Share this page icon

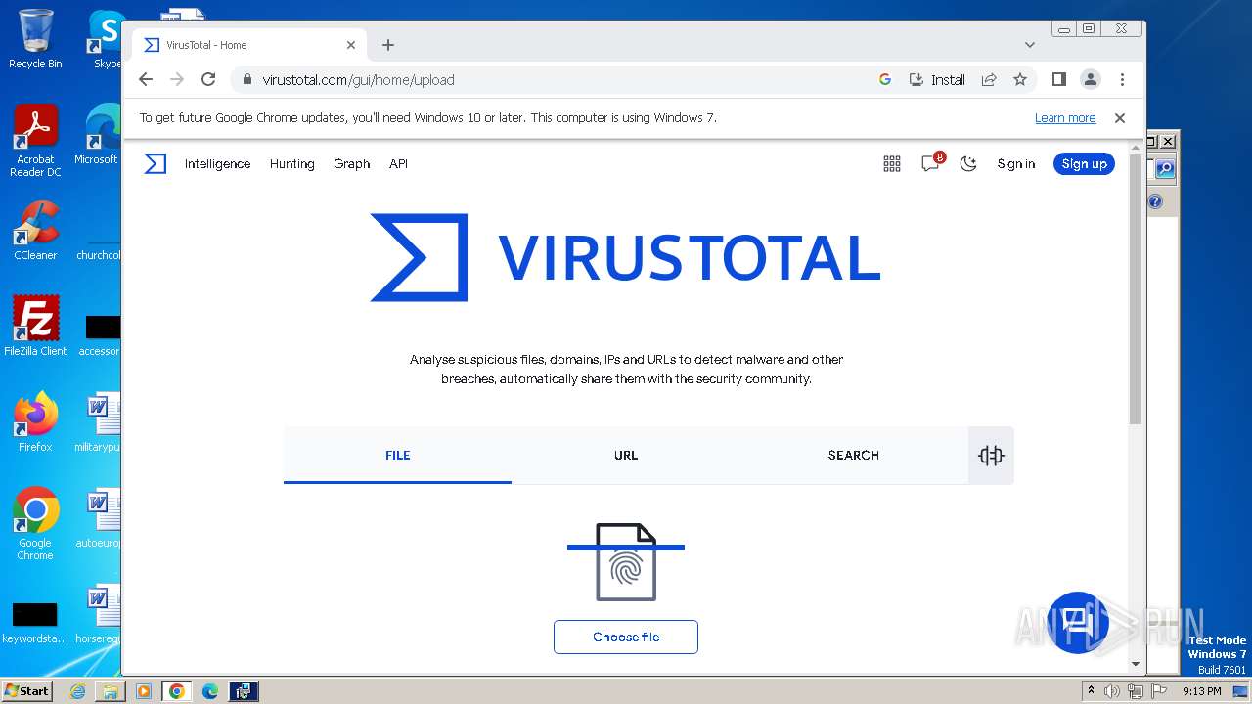(989, 80)
